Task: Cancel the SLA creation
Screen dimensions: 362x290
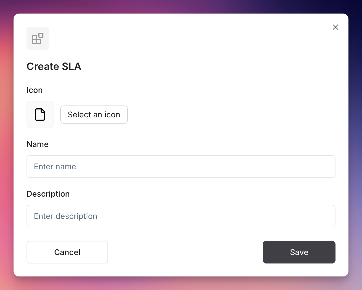Action: click(x=67, y=252)
